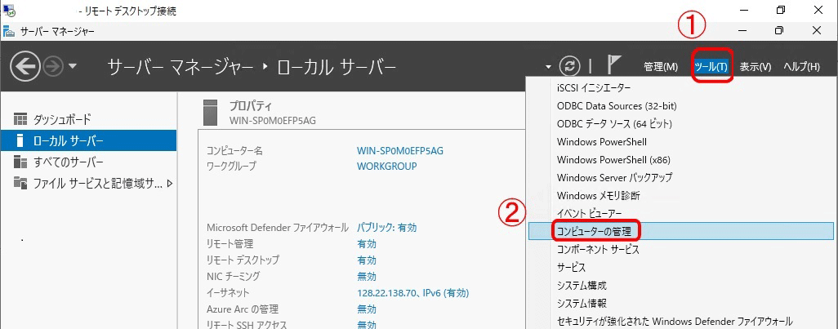Click Ethernet address 128.22.138.70 link
838x329 pixels.
click(412, 293)
